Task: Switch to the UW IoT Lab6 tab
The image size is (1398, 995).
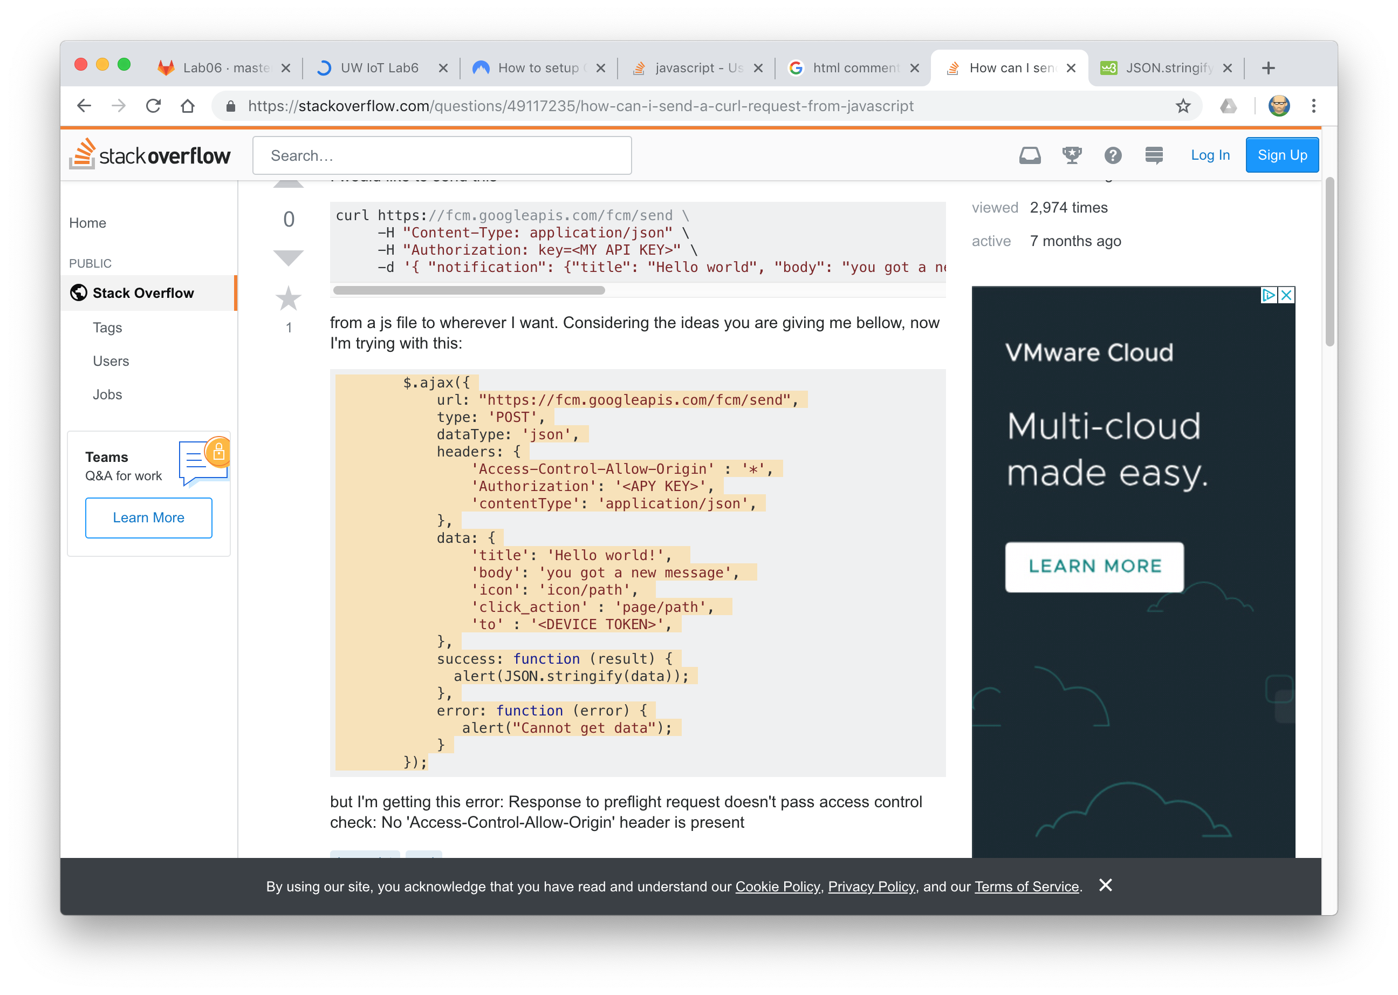Action: (379, 68)
